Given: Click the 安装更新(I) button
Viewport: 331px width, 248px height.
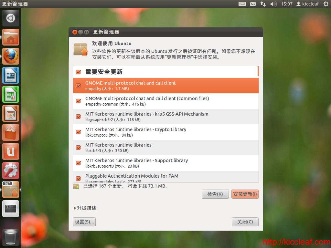Looking at the screenshot, I should tap(245, 194).
